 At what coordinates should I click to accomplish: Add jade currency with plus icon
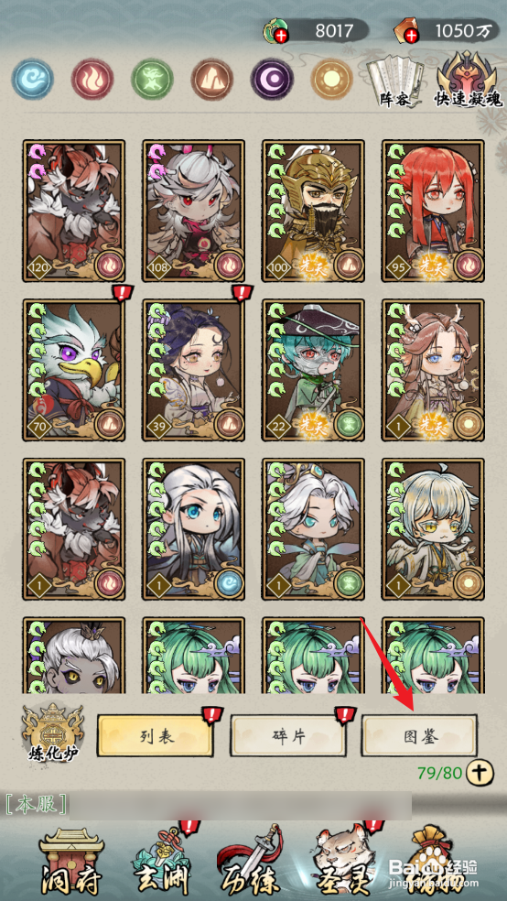(x=281, y=36)
